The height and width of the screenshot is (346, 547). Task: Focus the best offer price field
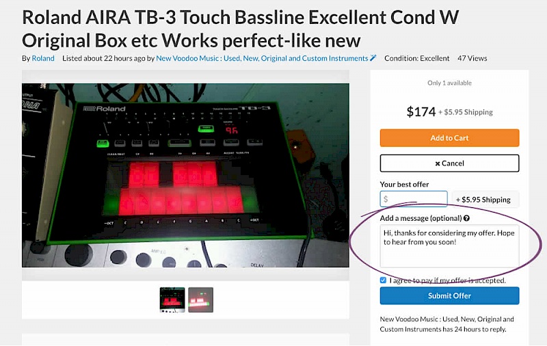click(414, 199)
